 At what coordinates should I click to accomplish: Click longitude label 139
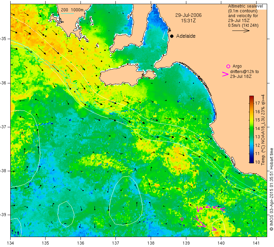click(x=186, y=243)
